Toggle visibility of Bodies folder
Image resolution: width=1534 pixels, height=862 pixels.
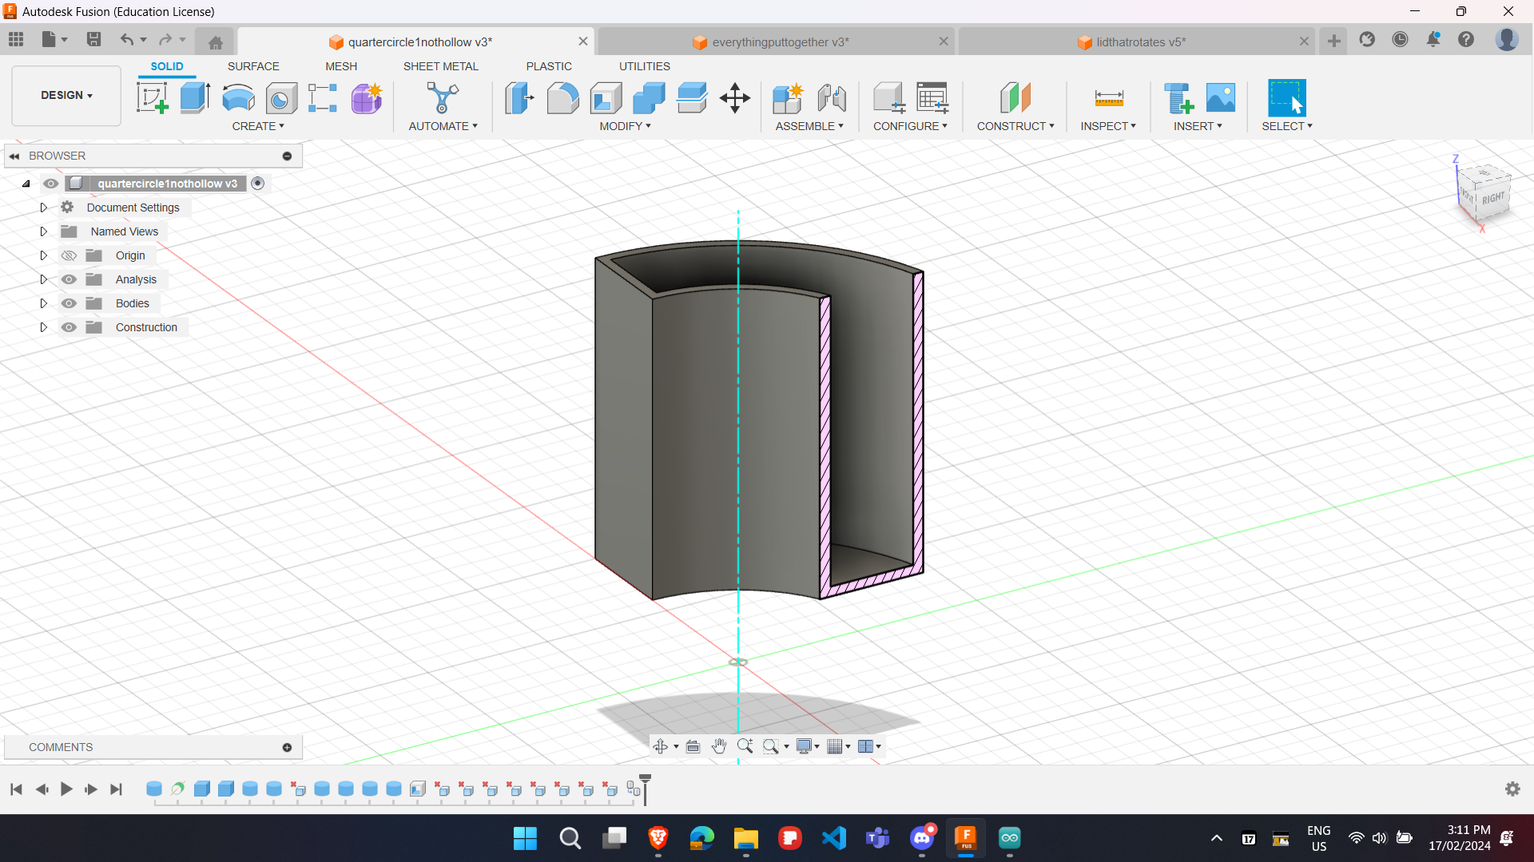[70, 303]
